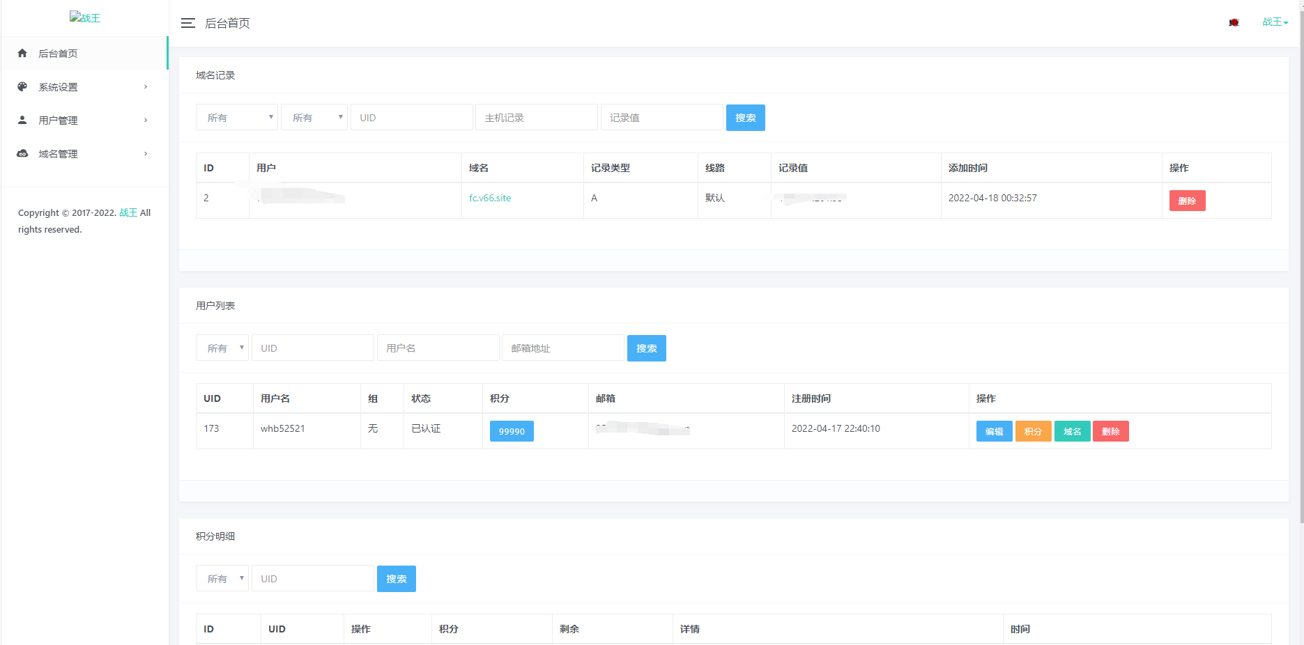Viewport: 1304px width, 645px height.
Task: Click orange 积分 button for whb52521
Action: pyautogui.click(x=1034, y=431)
